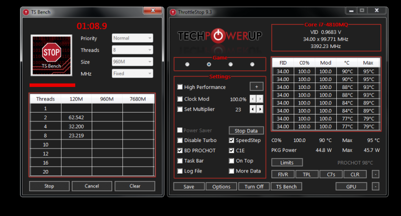The height and width of the screenshot is (216, 401).
Task: Click the TS Bench stop sign logo
Action: tap(52, 55)
